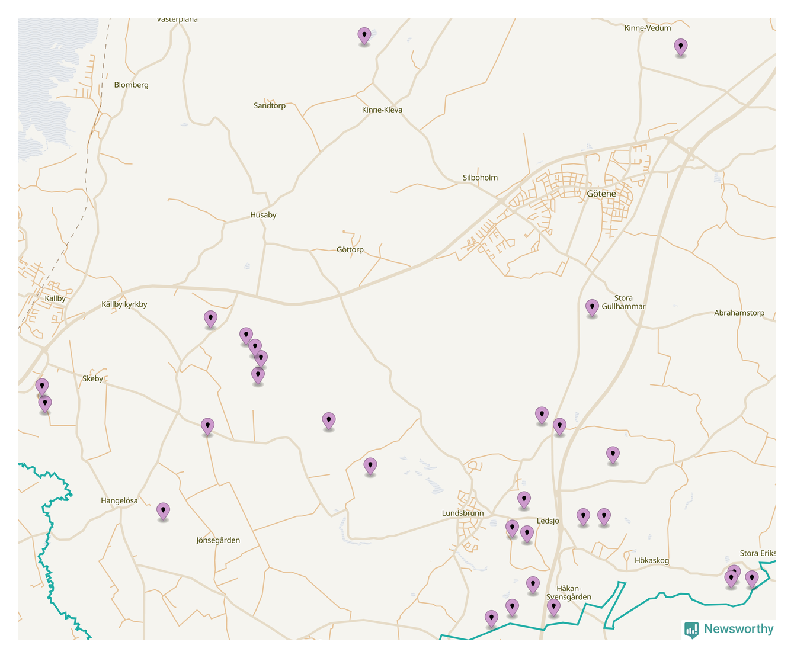Select the Källby label on the map
The width and height of the screenshot is (794, 658).
pos(55,298)
